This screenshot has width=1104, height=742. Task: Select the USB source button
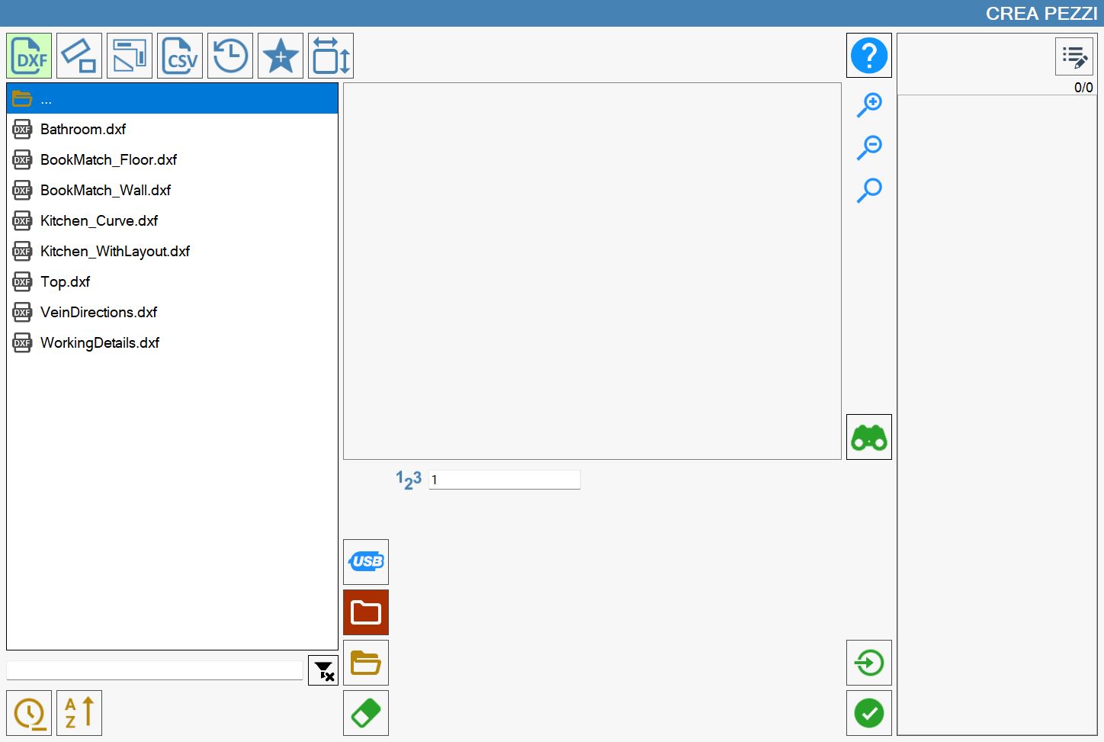[366, 562]
